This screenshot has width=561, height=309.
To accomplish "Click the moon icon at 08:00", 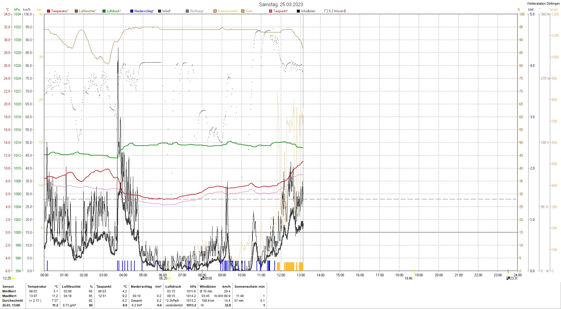I will (x=202, y=278).
